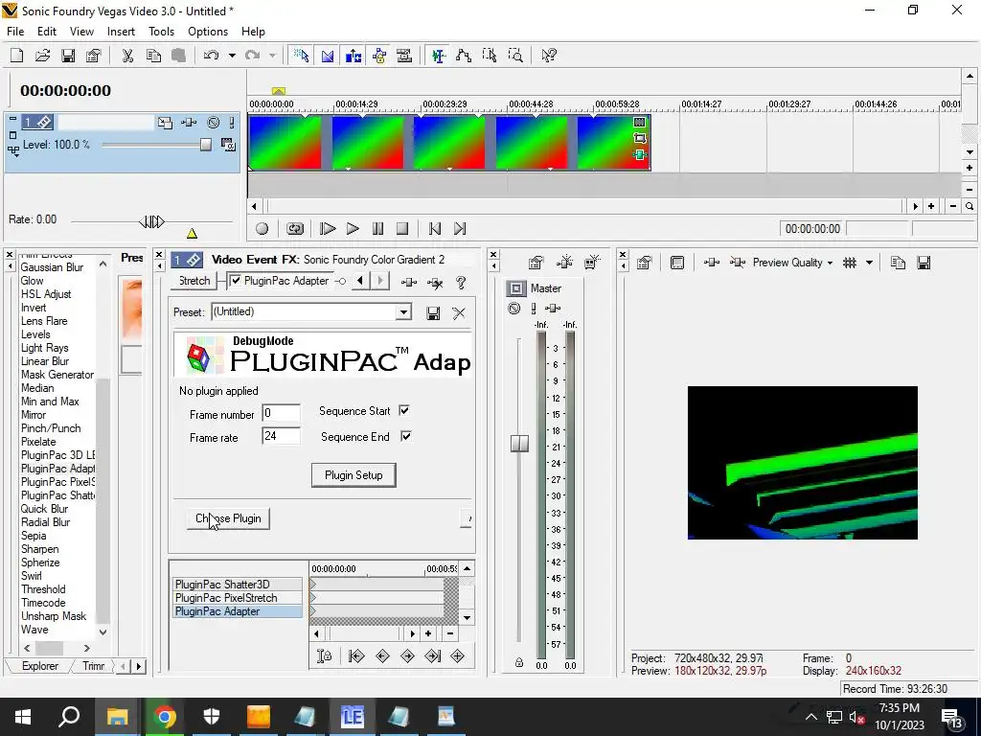This screenshot has height=736, width=981.
Task: Click the Stretch plugin chain button
Action: [x=194, y=281]
